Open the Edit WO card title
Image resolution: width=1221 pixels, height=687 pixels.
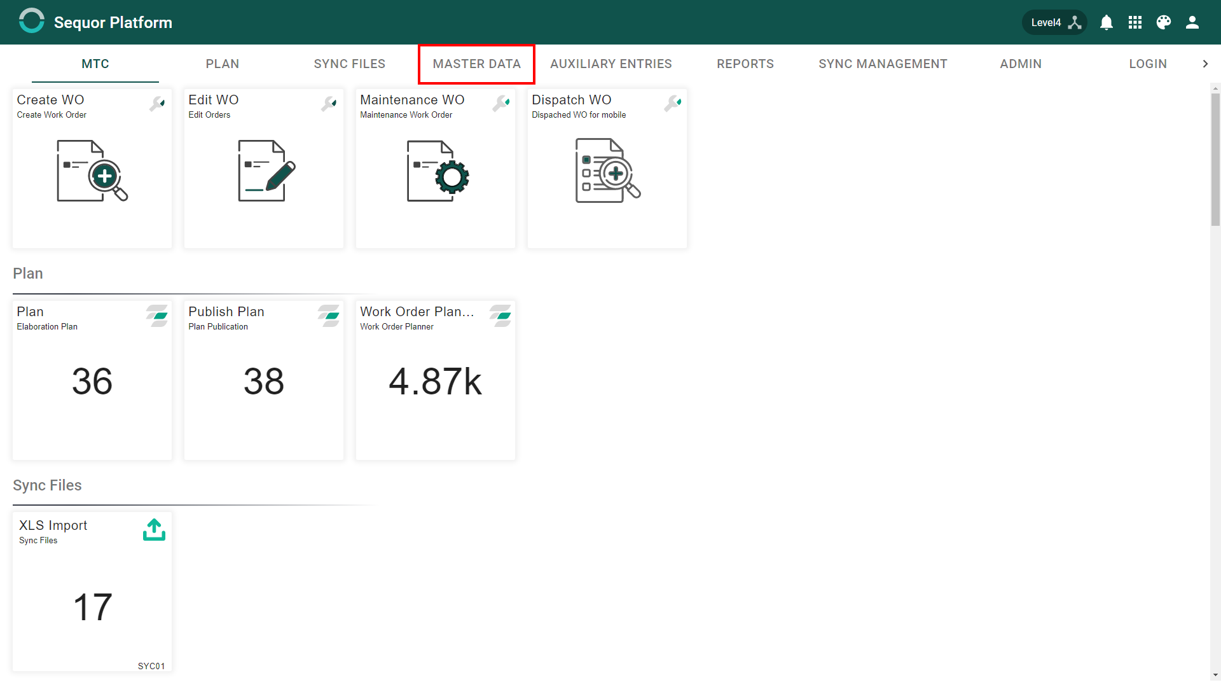[x=214, y=100]
